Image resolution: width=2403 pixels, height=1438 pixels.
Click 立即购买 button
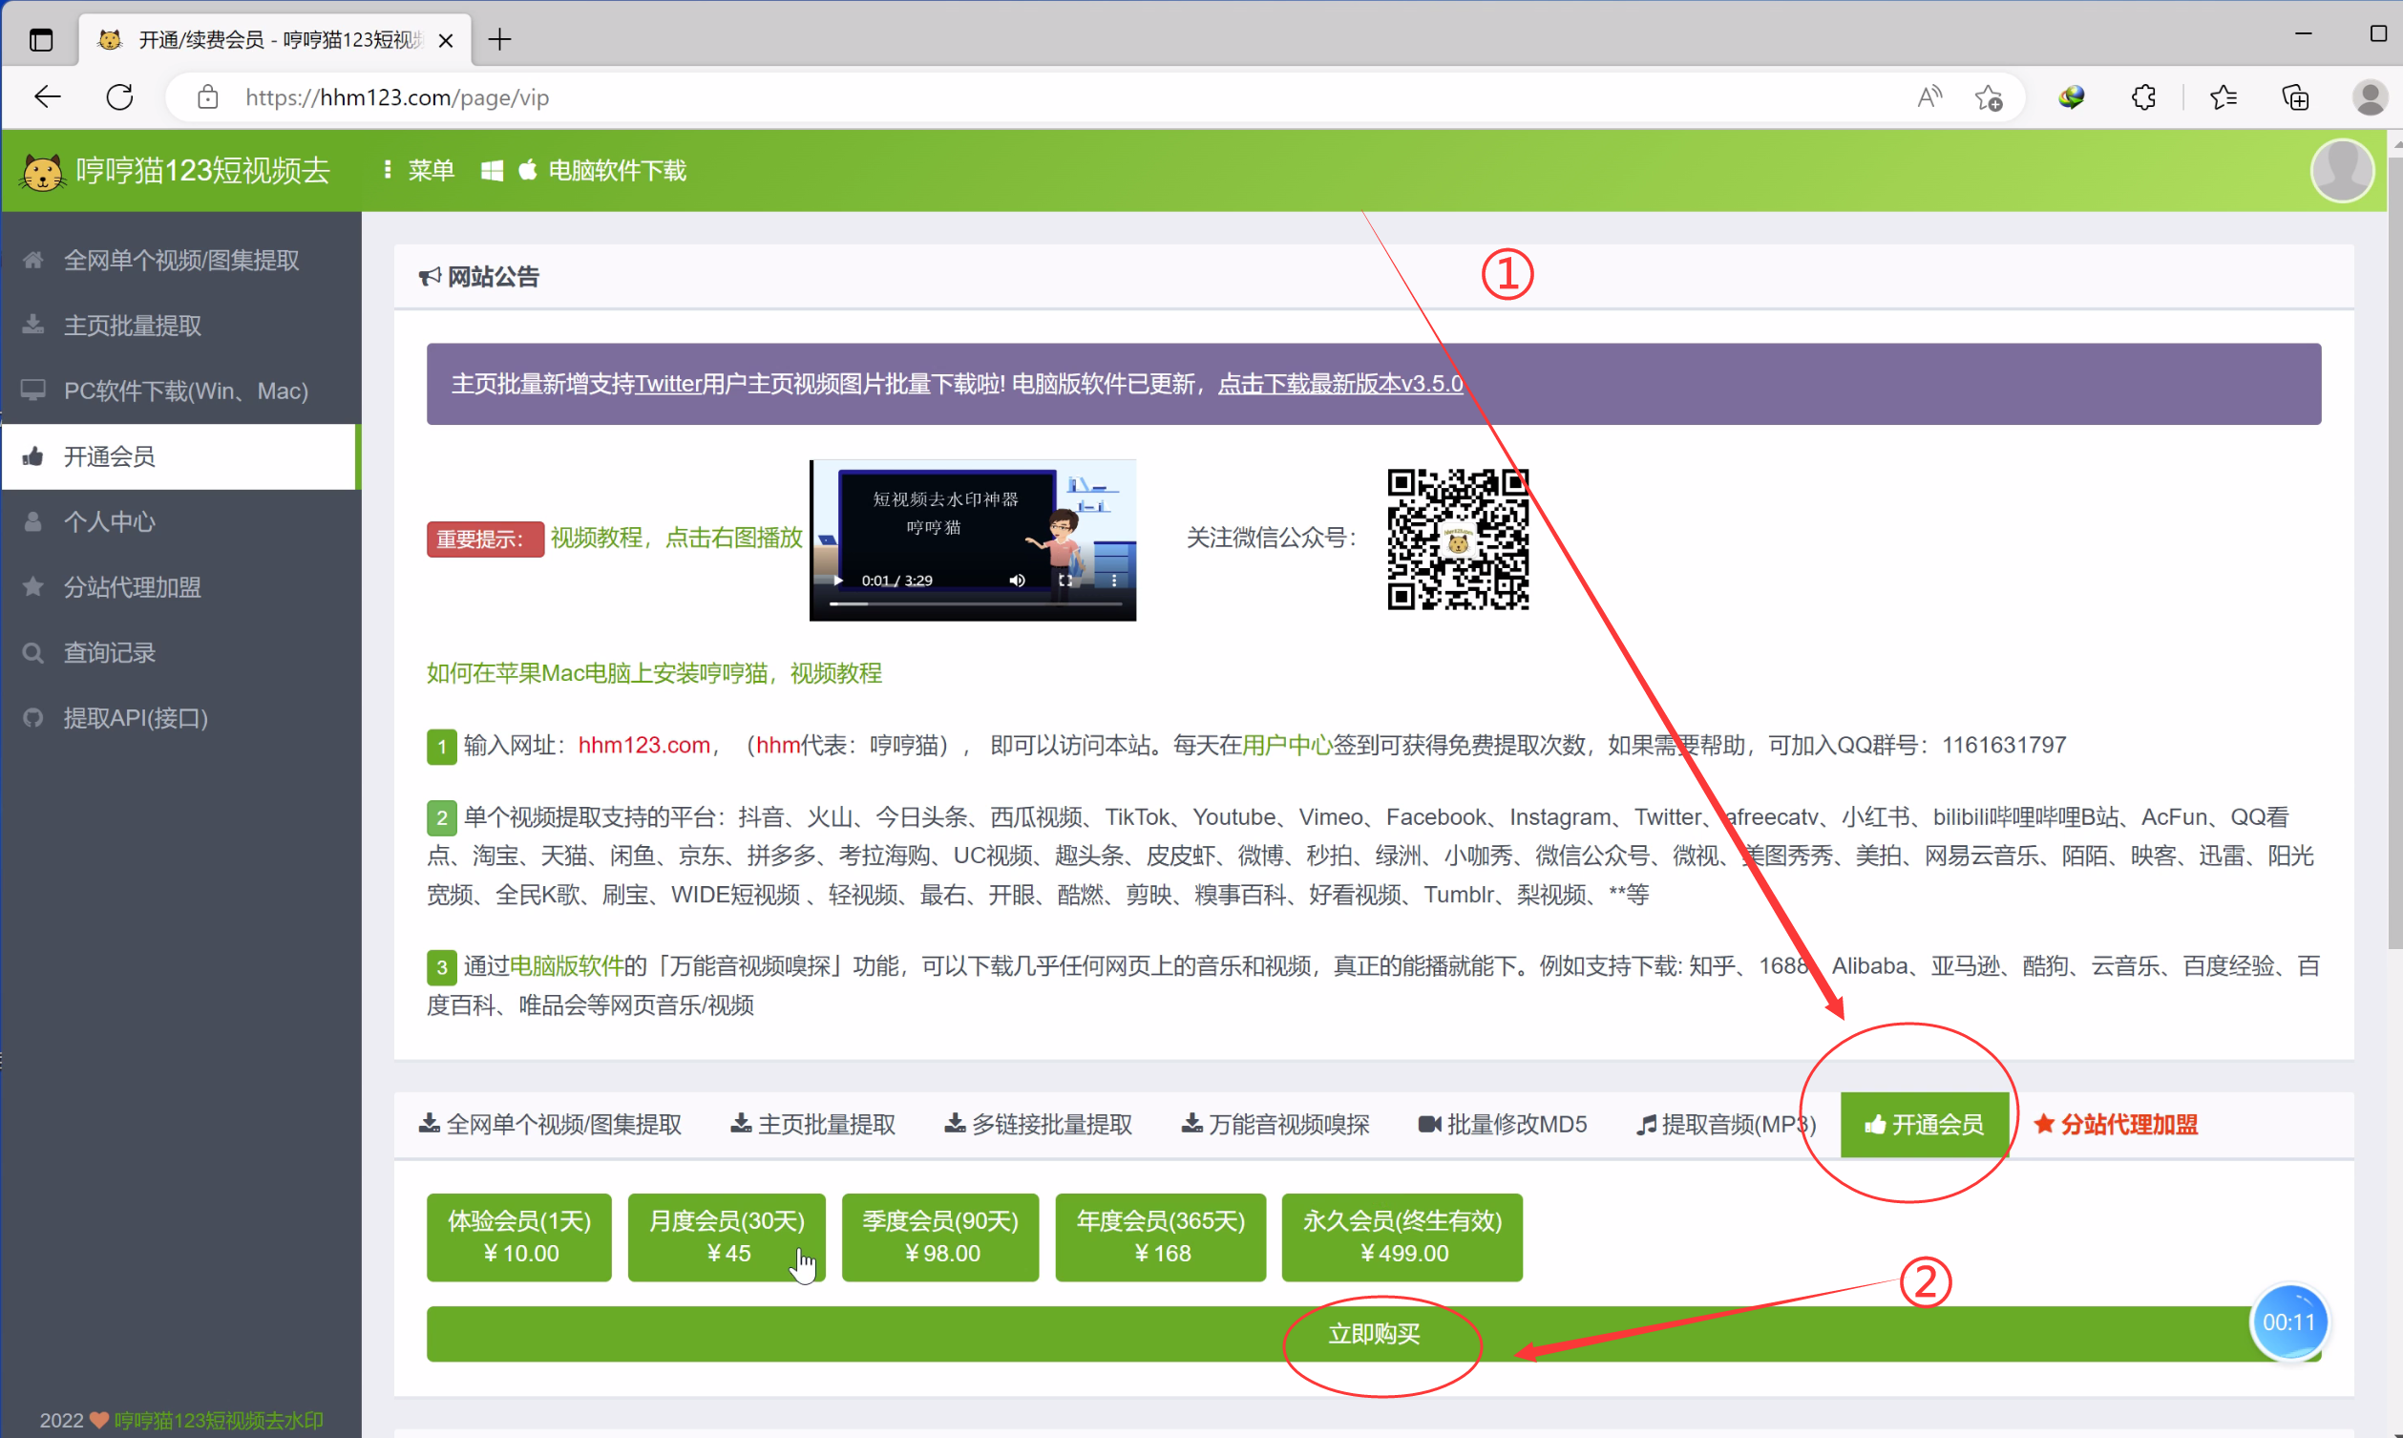(x=1373, y=1333)
